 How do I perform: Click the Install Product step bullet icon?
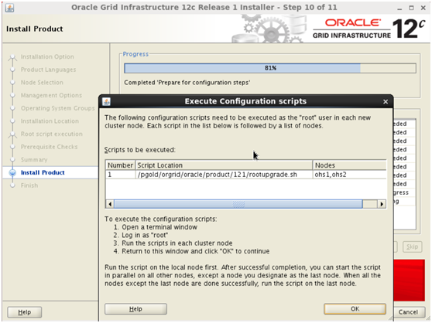click(12, 172)
